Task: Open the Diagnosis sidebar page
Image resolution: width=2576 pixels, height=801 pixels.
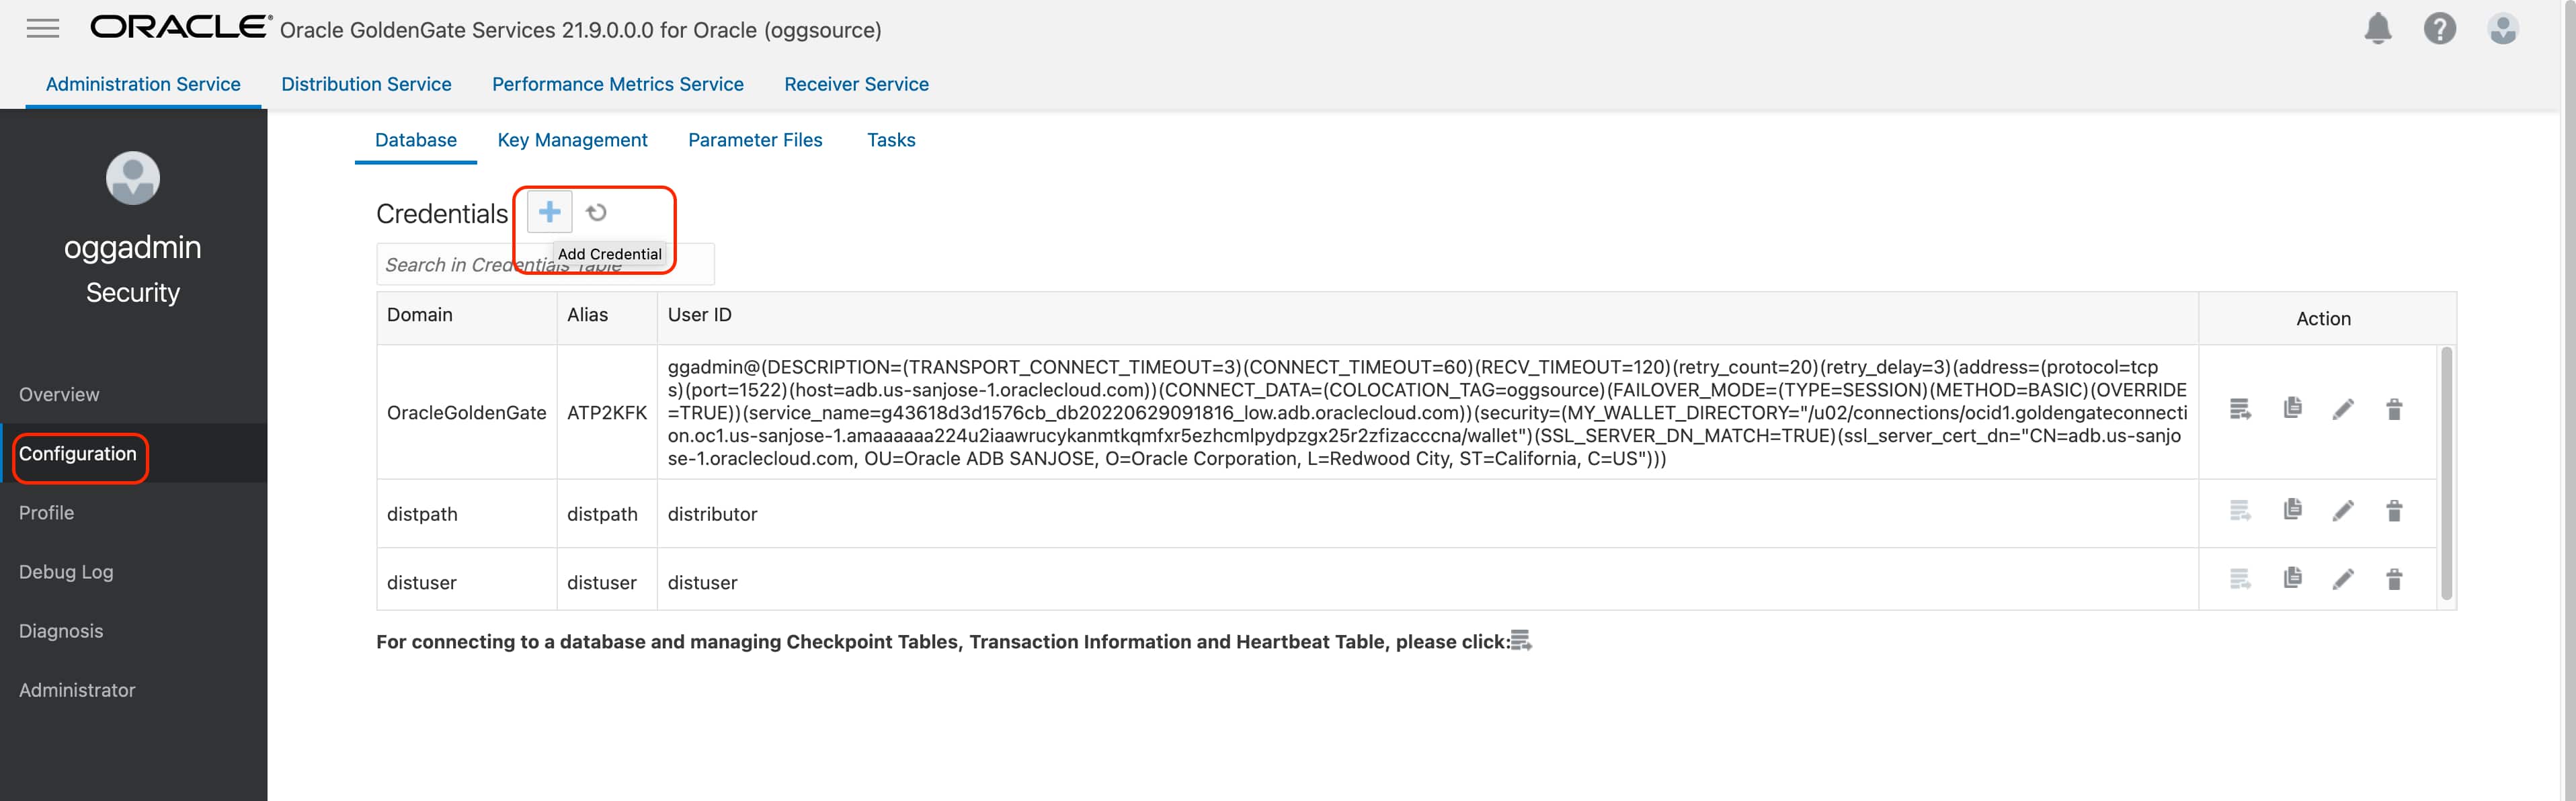Action: coord(61,631)
